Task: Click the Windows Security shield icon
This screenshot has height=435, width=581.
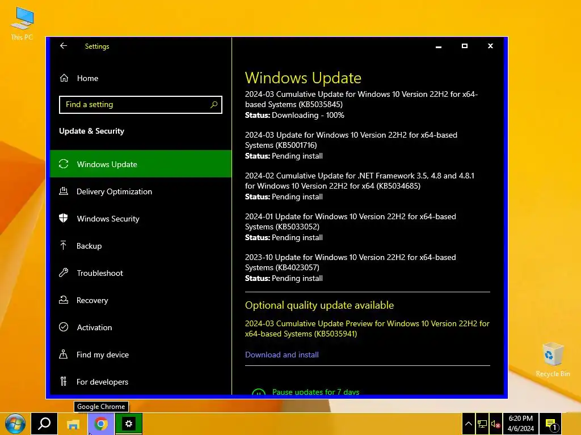Action: 64,218
